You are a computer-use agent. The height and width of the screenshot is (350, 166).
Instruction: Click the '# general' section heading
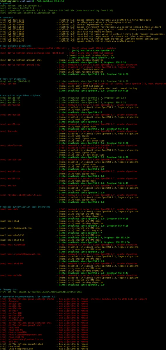[6, 3]
